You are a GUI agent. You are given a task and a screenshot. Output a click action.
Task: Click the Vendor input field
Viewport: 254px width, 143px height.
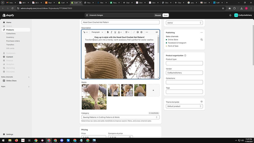[x=184, y=73]
